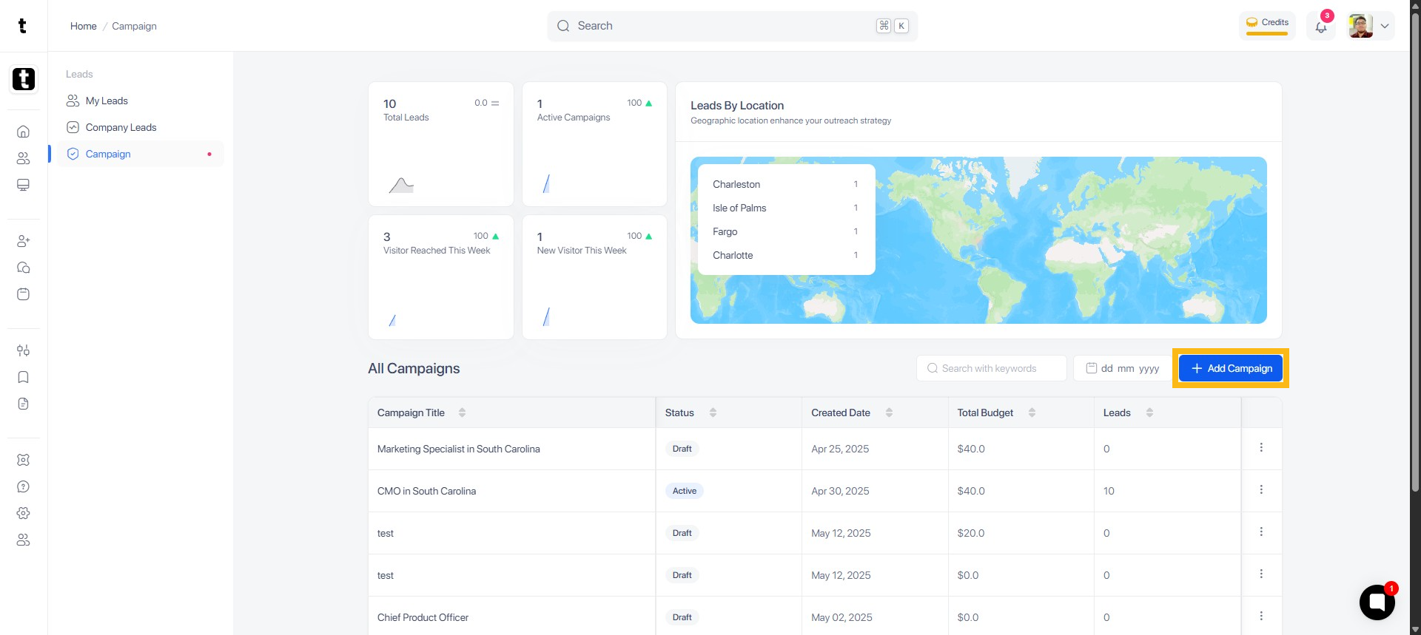Open the question mark help icon
The width and height of the screenshot is (1421, 635).
[x=23, y=486]
